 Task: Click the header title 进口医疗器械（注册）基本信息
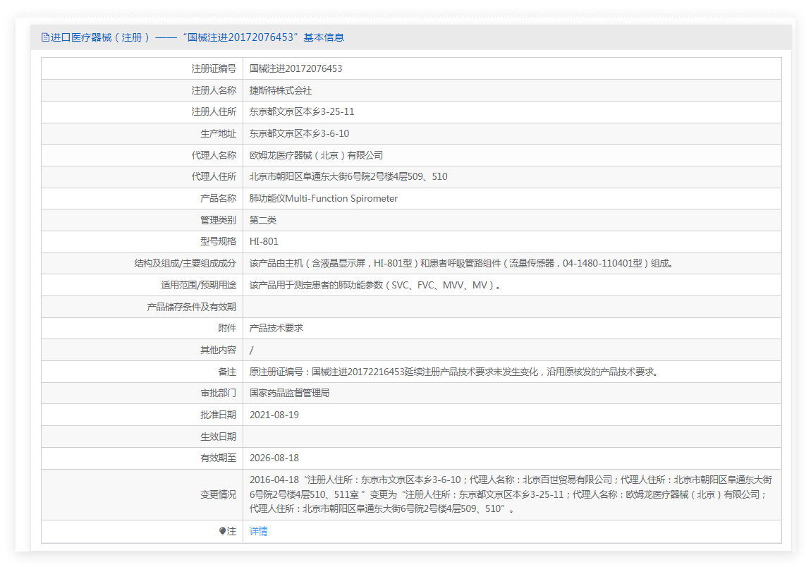pyautogui.click(x=197, y=37)
